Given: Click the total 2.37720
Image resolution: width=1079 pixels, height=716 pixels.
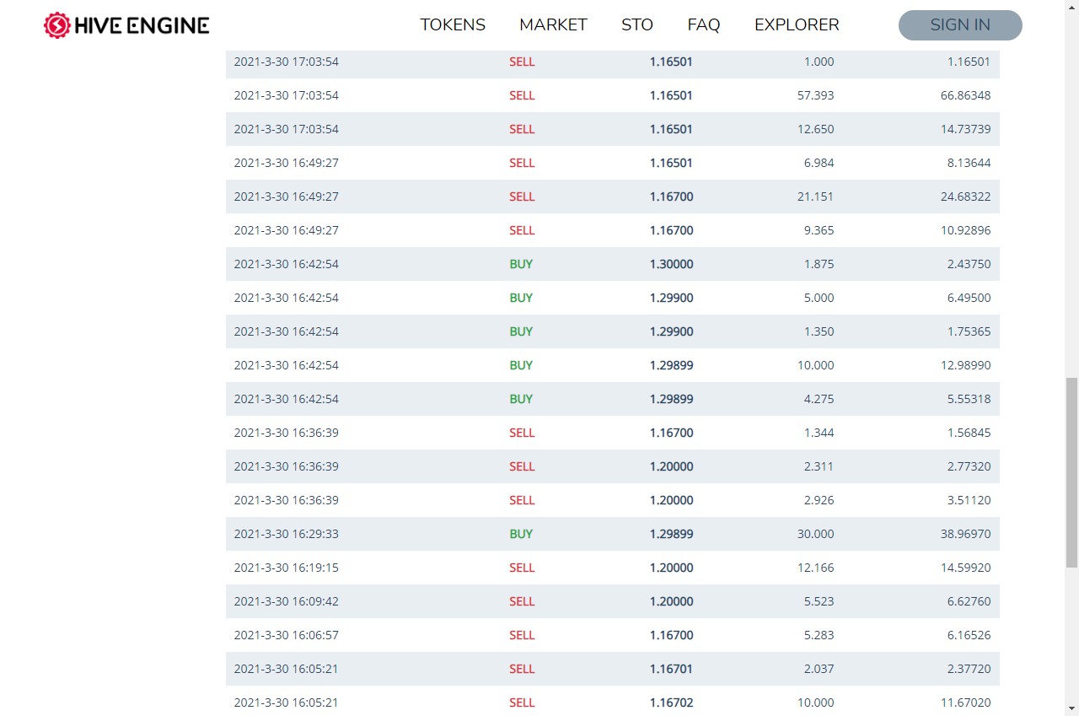Looking at the screenshot, I should pyautogui.click(x=969, y=669).
